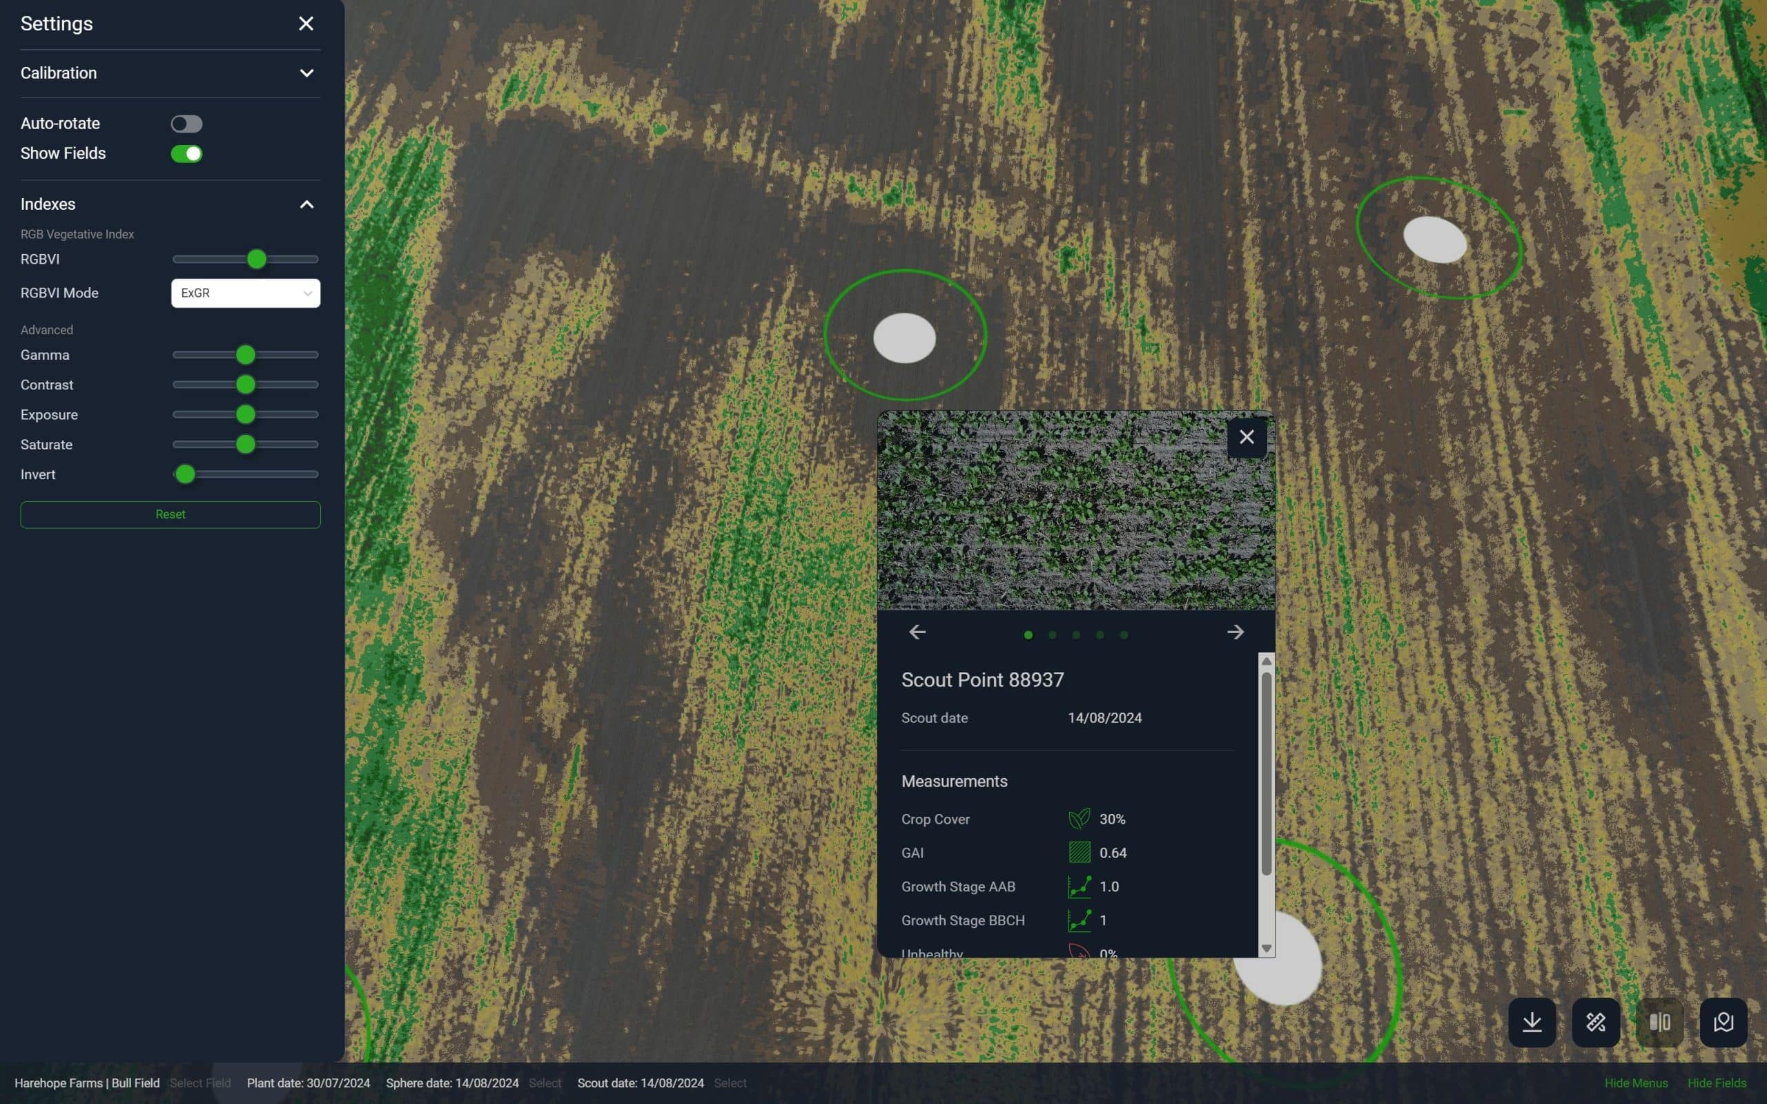
Task: Go to next scout photo arrow
Action: [1235, 632]
